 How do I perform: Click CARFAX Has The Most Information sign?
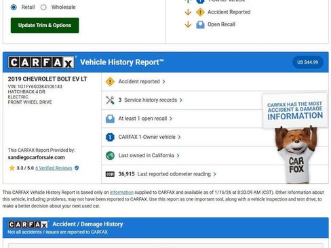click(295, 110)
